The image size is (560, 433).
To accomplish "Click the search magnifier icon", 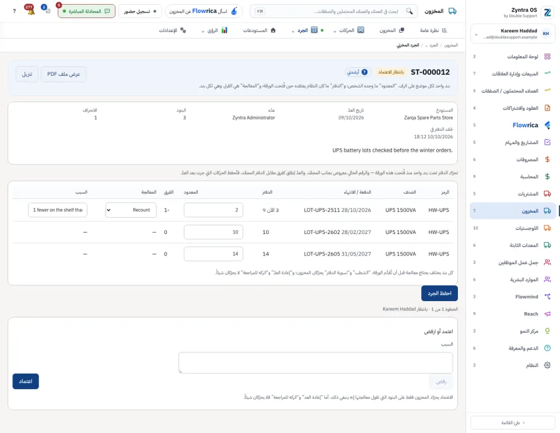I will click(409, 11).
